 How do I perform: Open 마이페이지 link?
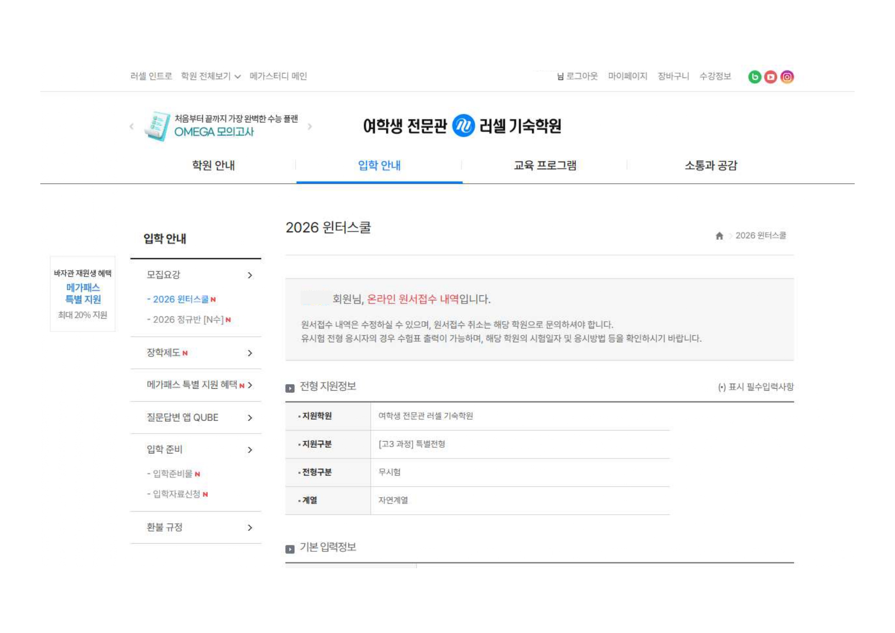pyautogui.click(x=627, y=77)
